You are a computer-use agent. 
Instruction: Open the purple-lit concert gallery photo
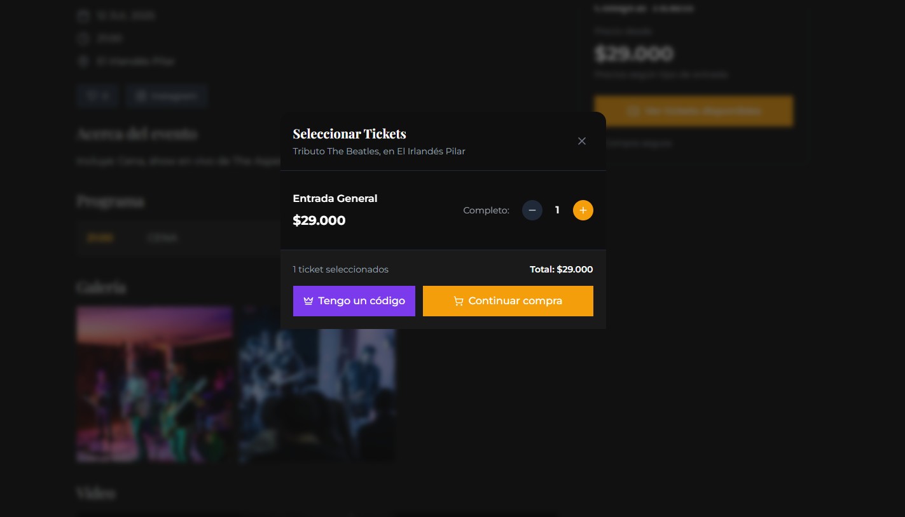click(155, 384)
